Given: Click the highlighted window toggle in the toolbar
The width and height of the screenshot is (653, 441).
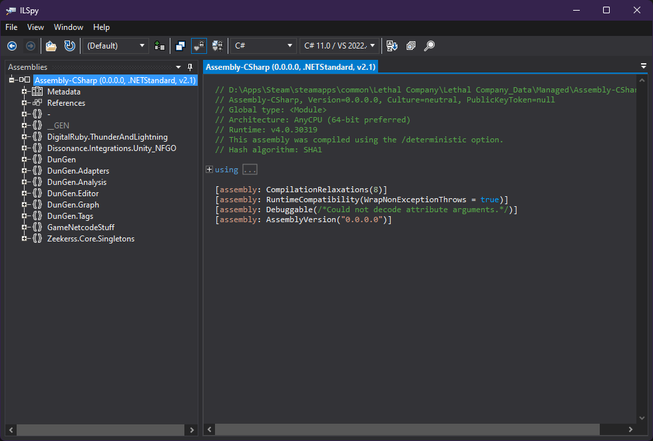Looking at the screenshot, I should pyautogui.click(x=199, y=46).
